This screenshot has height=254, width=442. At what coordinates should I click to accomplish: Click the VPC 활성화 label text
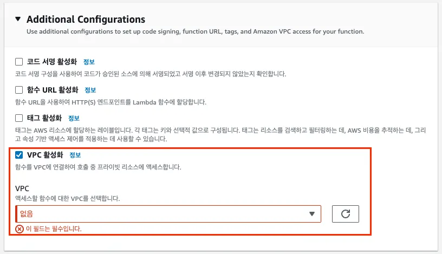click(x=45, y=155)
